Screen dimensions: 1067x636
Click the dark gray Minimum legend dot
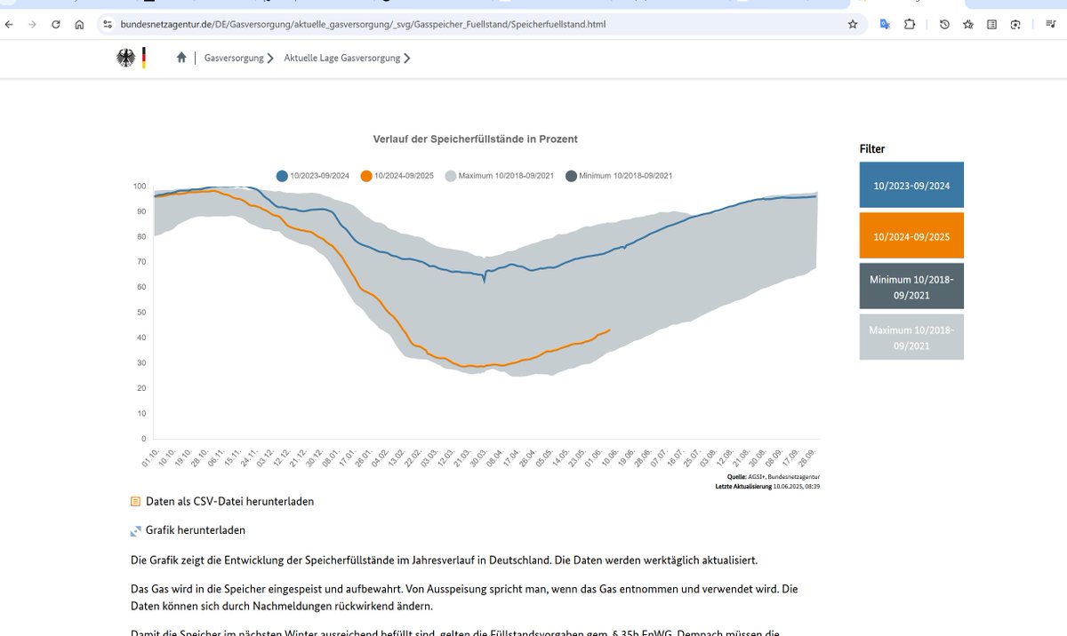pos(572,176)
